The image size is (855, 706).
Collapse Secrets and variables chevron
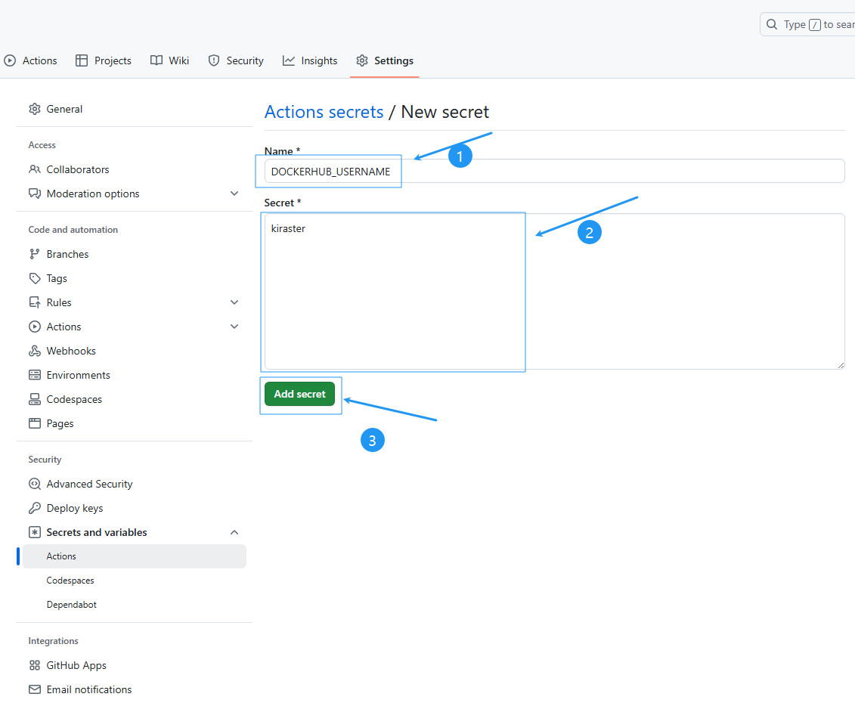[234, 533]
